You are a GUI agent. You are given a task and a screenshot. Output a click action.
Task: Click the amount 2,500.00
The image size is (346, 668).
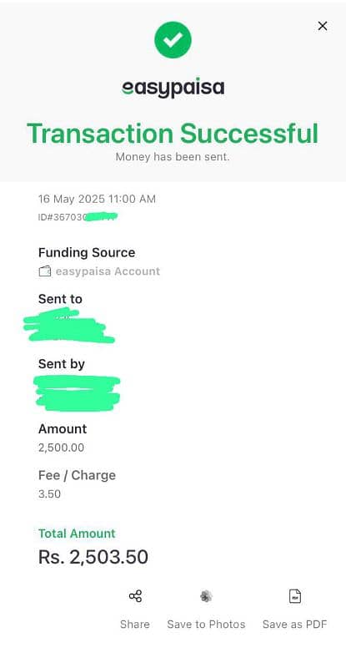[62, 448]
